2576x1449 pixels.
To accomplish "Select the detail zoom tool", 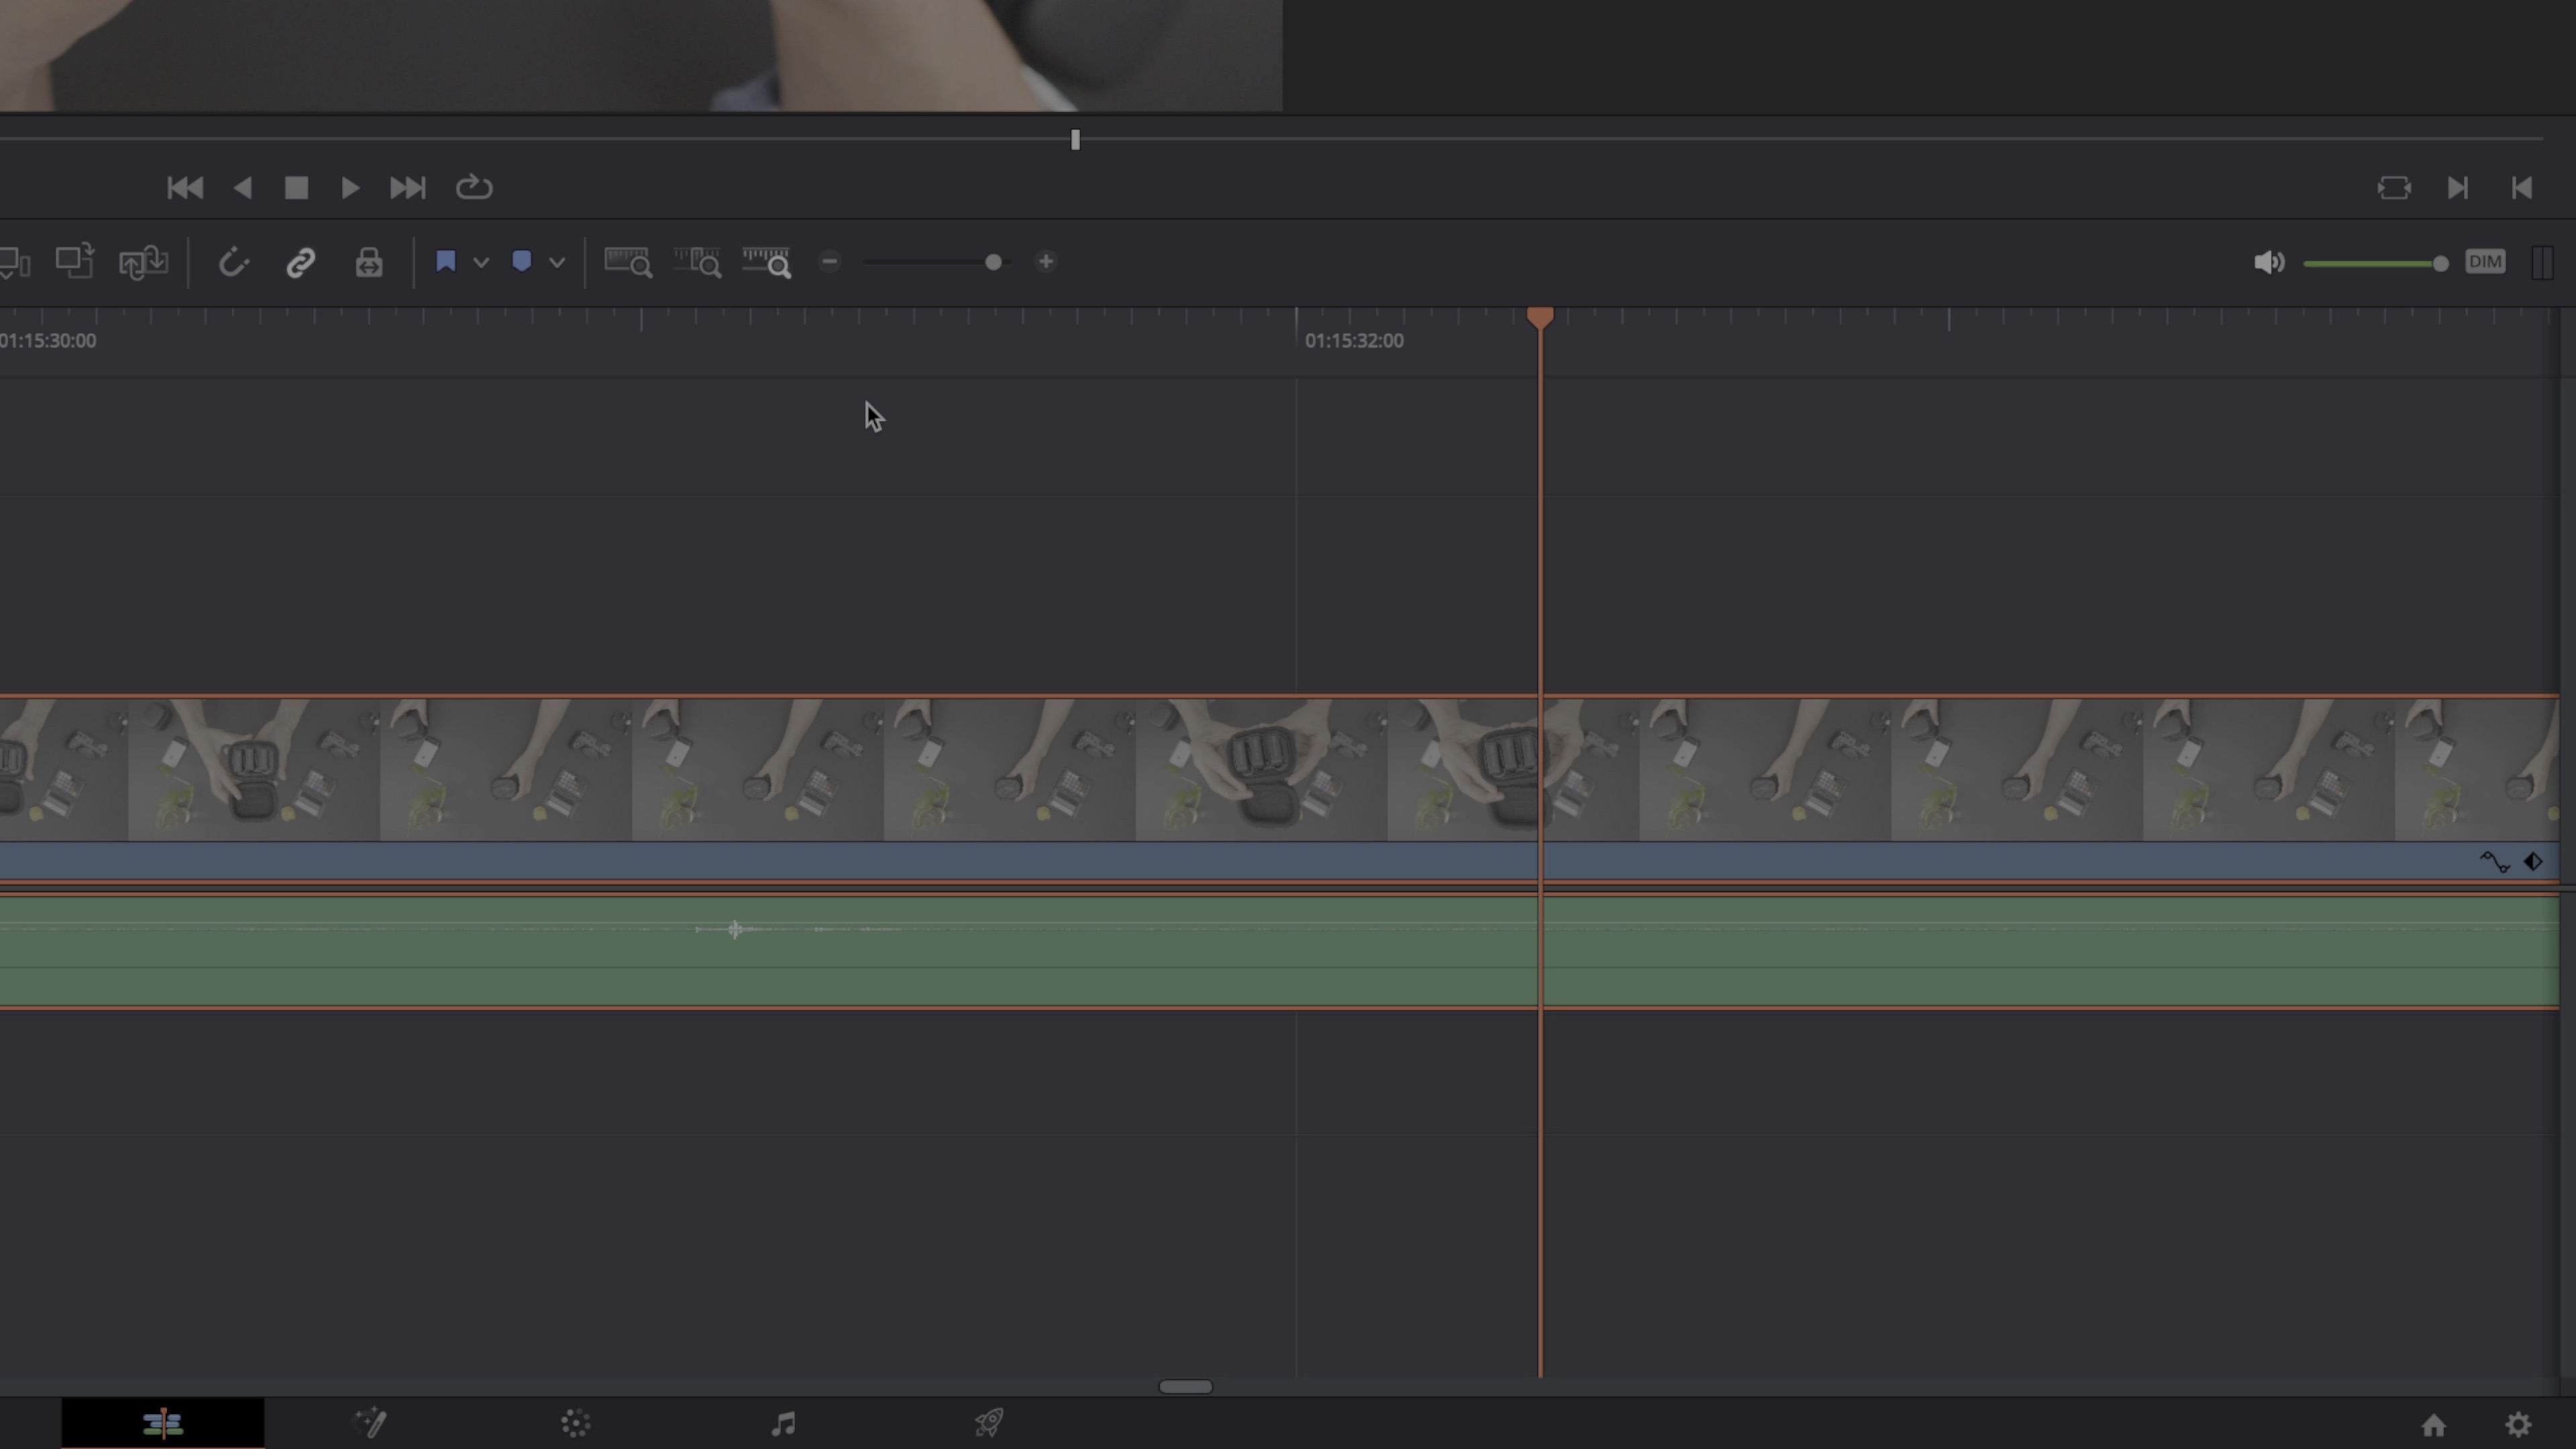I will pos(697,262).
